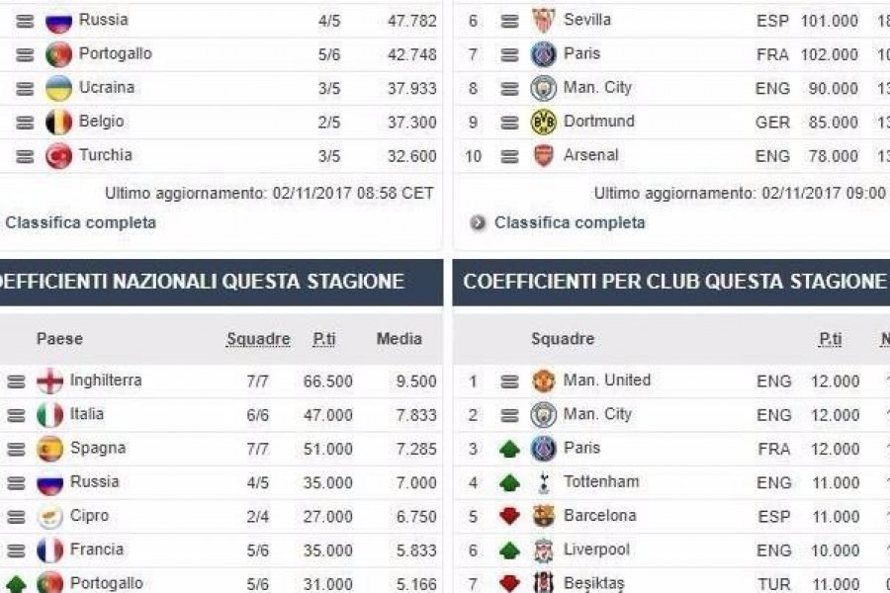Click the Manchester United club crest
Image resolution: width=890 pixels, height=593 pixels.
point(543,381)
